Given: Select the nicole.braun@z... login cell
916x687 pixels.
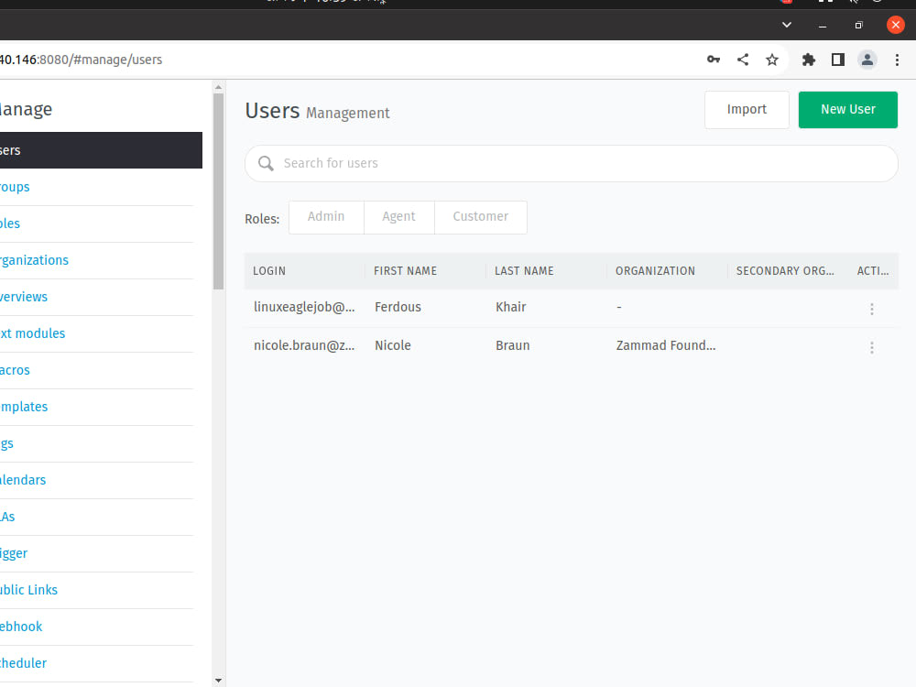Looking at the screenshot, I should coord(304,346).
